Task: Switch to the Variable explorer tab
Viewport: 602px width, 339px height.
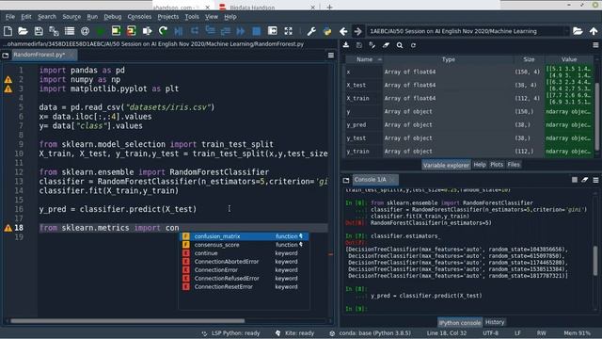Action: (x=446, y=165)
